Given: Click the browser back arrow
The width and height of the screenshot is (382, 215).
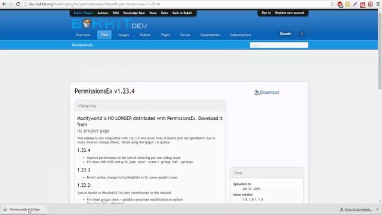Looking at the screenshot, I should (x=4, y=4).
